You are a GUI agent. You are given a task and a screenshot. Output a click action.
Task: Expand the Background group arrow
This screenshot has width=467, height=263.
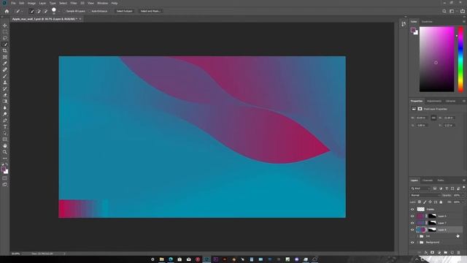pos(417,243)
